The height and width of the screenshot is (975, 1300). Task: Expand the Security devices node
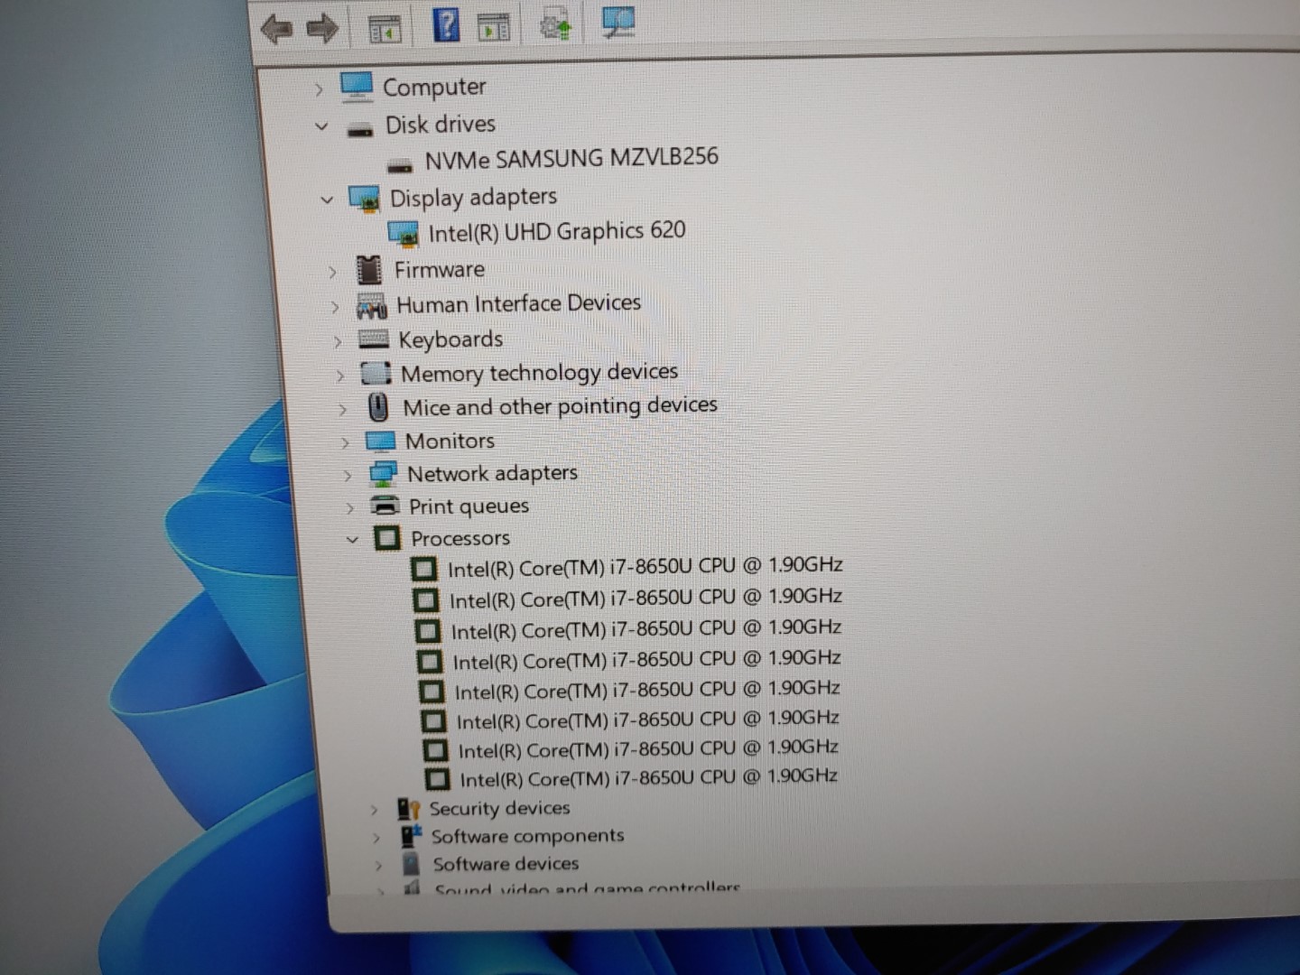(375, 811)
